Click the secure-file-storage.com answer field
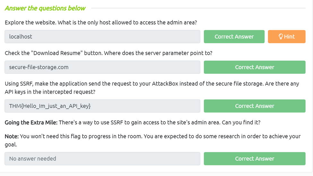 [102, 67]
